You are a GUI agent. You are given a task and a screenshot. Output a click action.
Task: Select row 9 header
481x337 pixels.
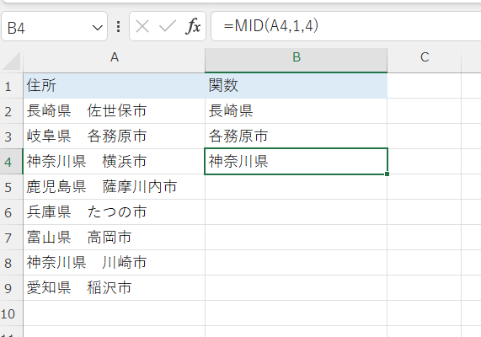[11, 288]
